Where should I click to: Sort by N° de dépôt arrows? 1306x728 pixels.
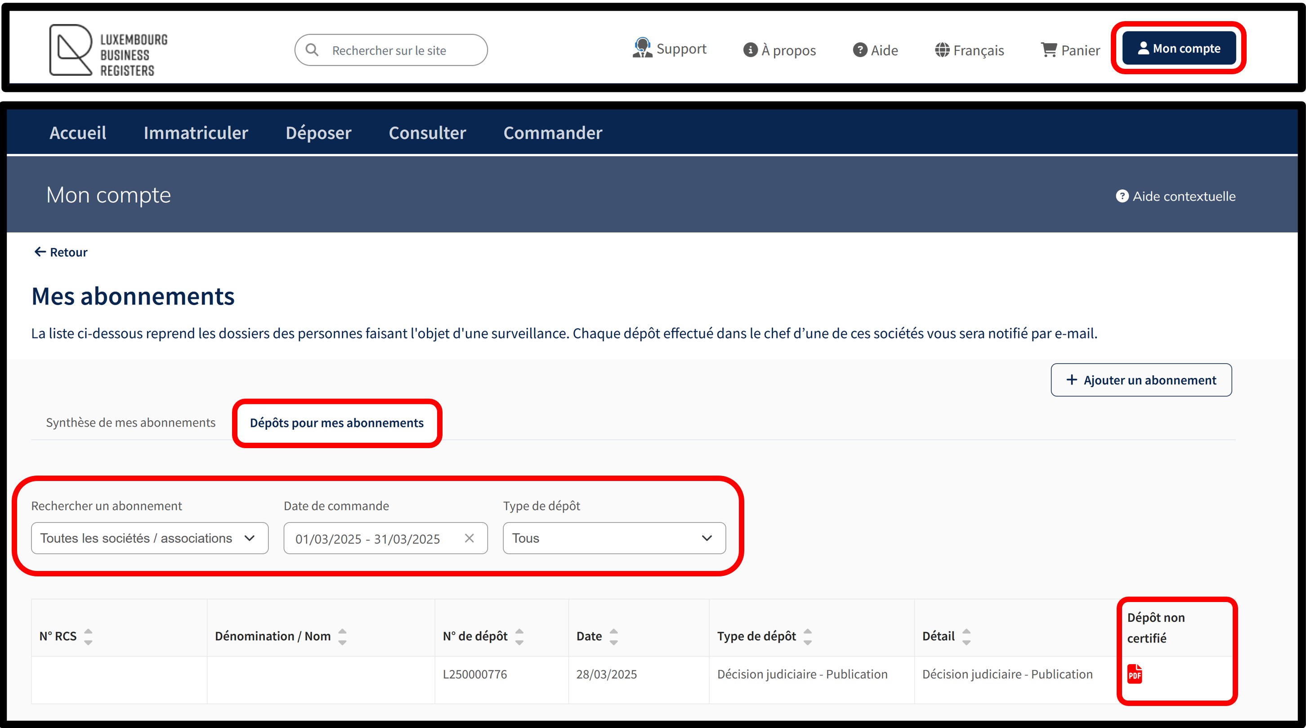click(x=519, y=636)
